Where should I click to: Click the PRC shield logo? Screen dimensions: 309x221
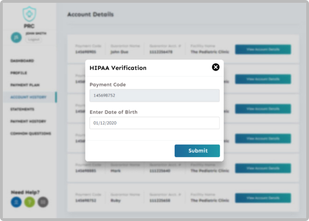click(x=29, y=14)
